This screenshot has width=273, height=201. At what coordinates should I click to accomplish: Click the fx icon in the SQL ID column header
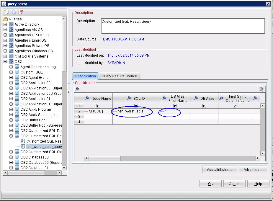click(x=129, y=98)
